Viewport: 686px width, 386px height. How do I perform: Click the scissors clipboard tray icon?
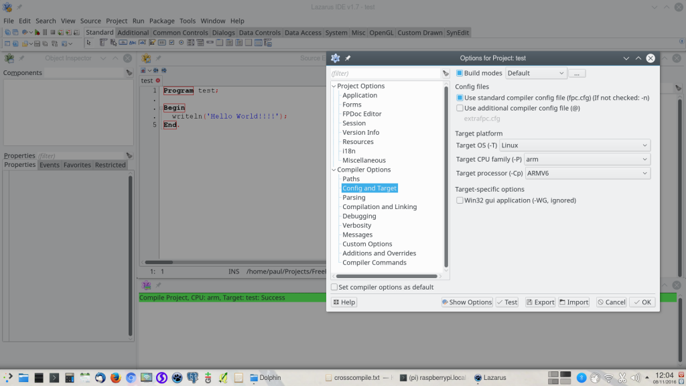pyautogui.click(x=622, y=378)
